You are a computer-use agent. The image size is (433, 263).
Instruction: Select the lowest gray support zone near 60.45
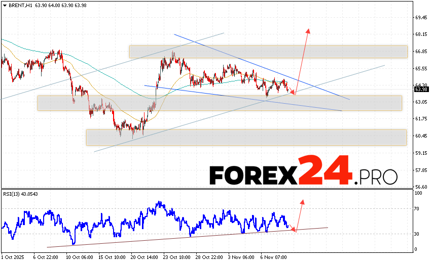246,137
